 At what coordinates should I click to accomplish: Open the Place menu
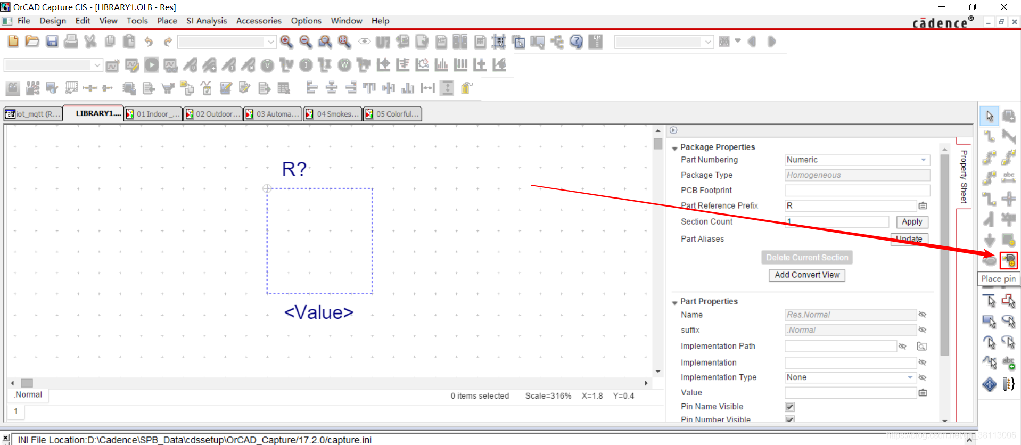coord(167,21)
